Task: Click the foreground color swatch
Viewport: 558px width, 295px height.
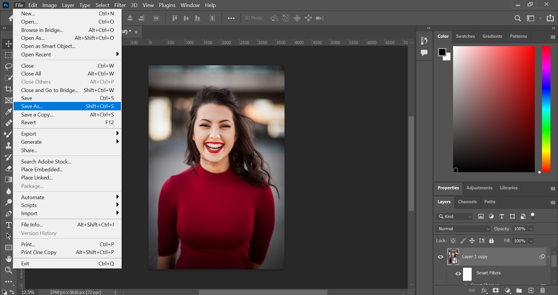Action: [x=442, y=52]
